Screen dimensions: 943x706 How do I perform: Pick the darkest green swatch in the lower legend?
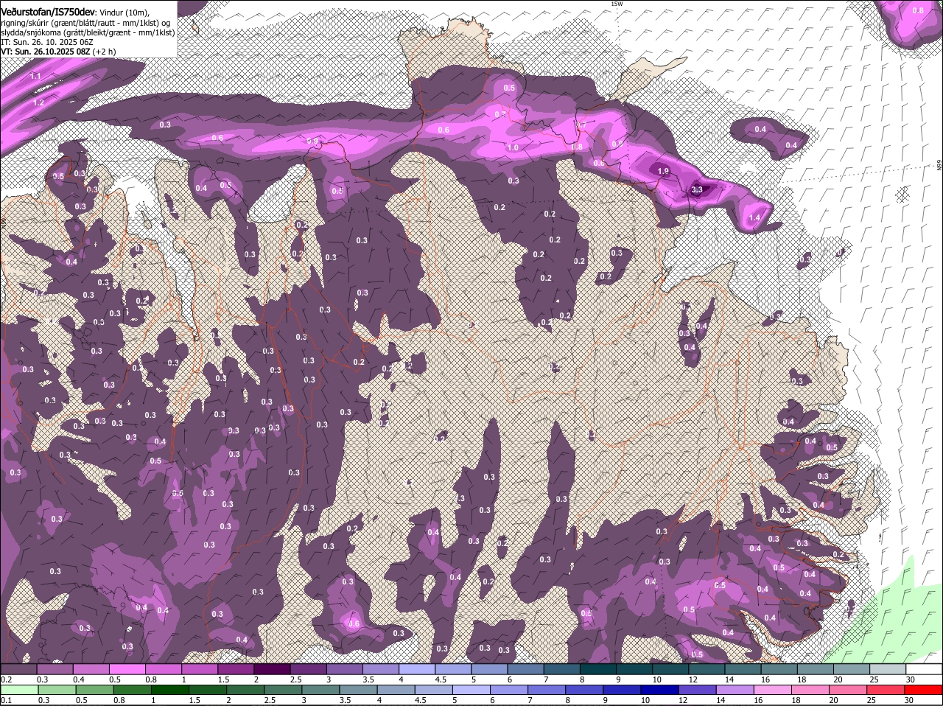tap(169, 690)
